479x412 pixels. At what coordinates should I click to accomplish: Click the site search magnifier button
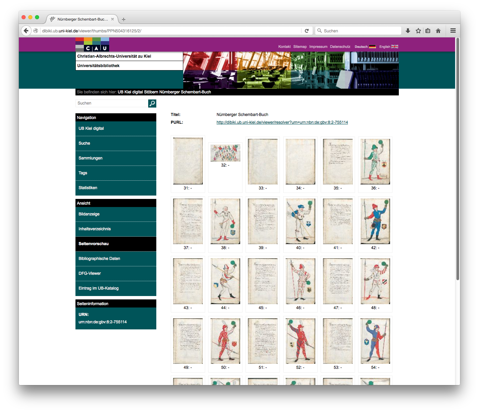point(152,103)
